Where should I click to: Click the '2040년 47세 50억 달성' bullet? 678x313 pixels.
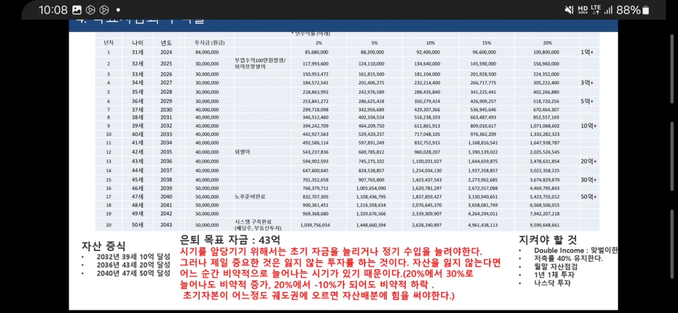tap(133, 273)
